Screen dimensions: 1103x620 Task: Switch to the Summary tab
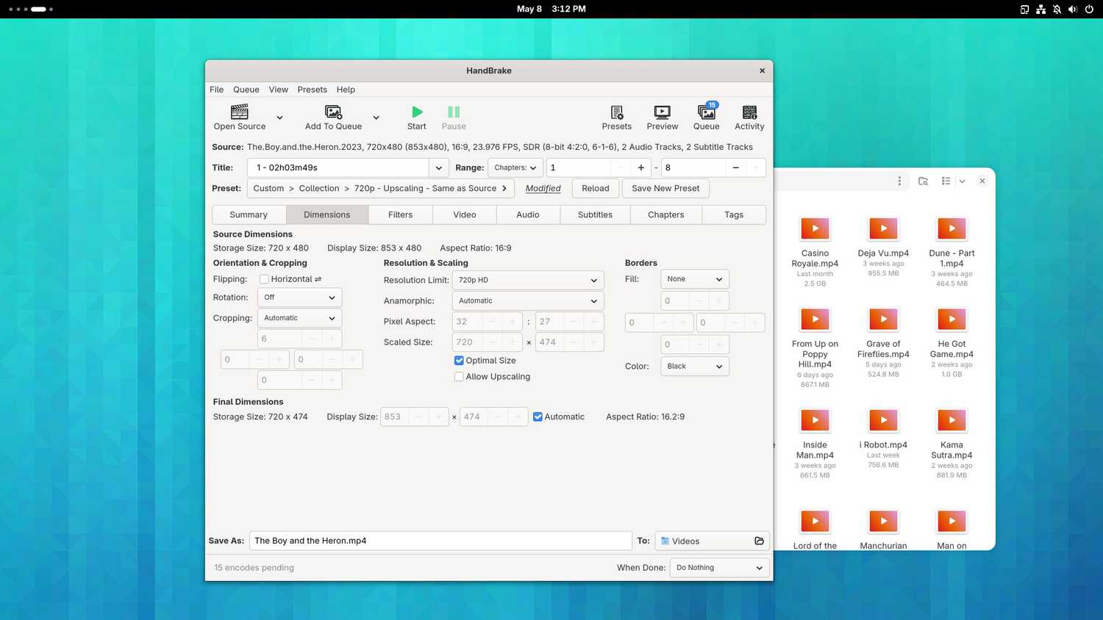pos(249,215)
